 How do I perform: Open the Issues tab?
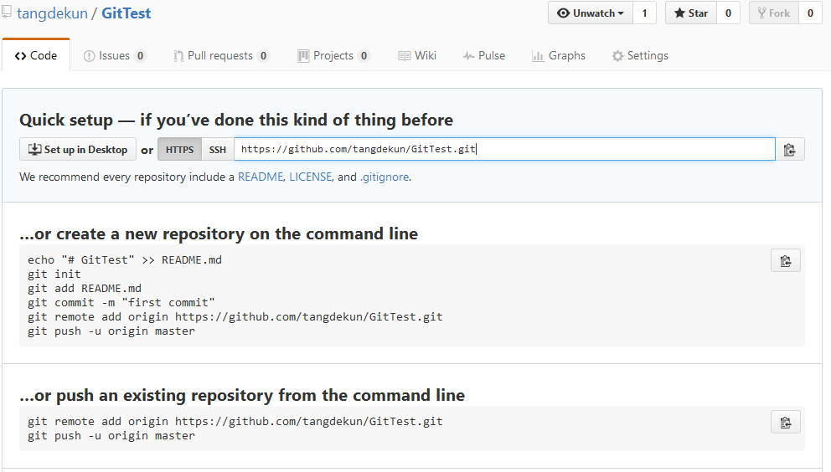[115, 55]
